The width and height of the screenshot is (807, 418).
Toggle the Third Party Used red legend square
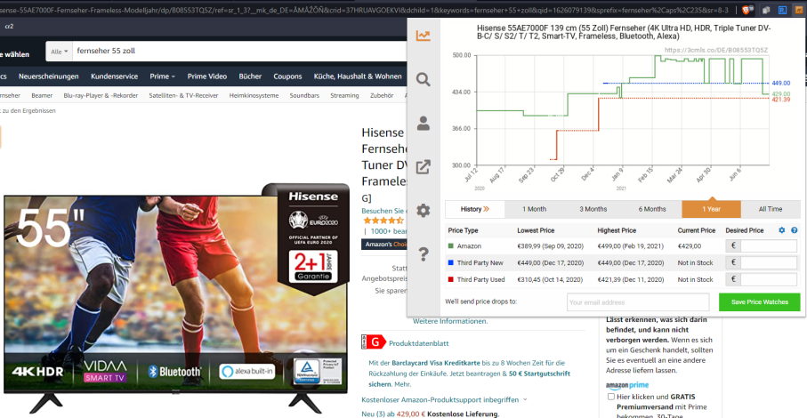click(x=451, y=279)
